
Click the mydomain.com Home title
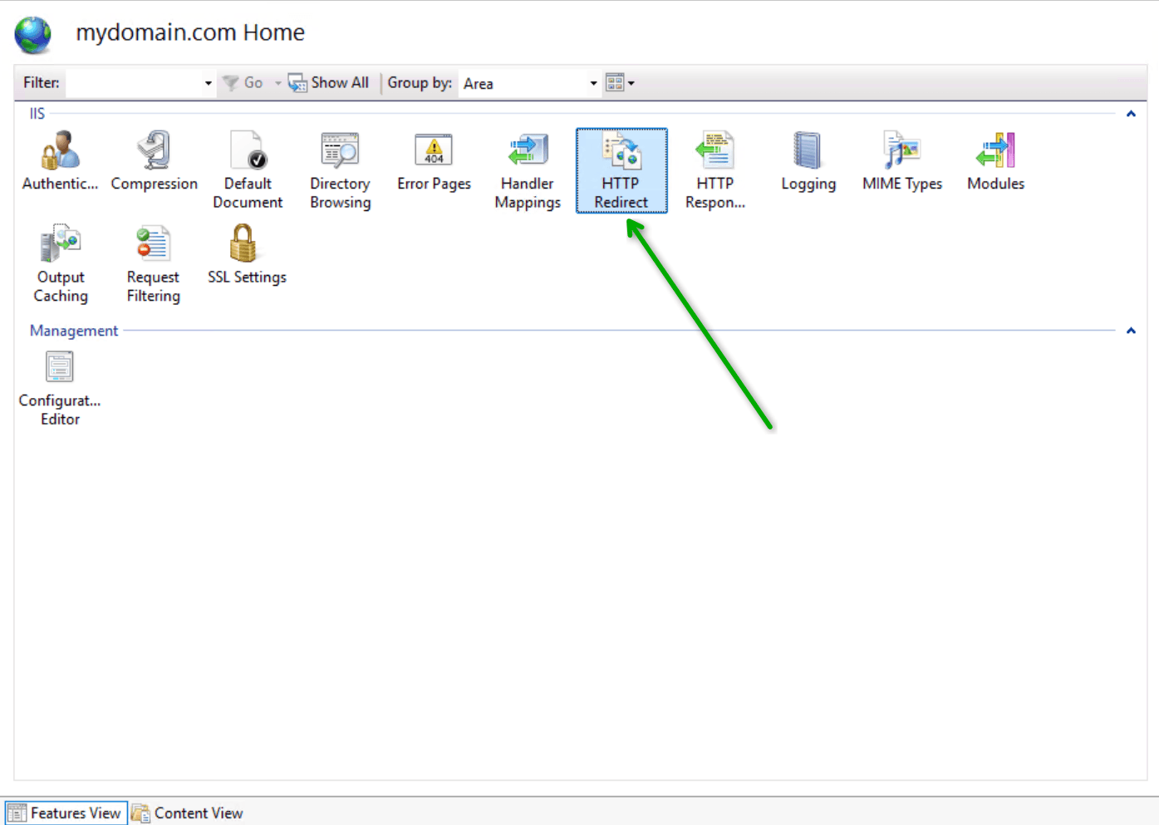(x=190, y=32)
